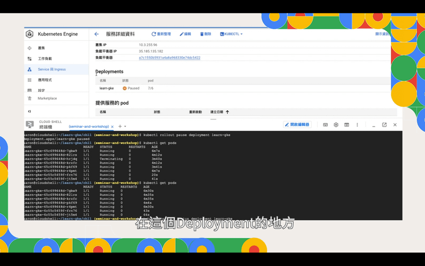
Task: Open Cloud Shell gear settings
Action: [336, 125]
